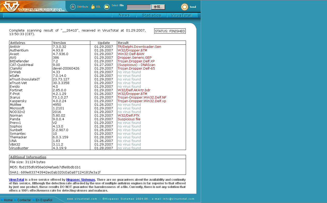Open the News tab
Screen dimensions: 327x203
tap(124, 15)
